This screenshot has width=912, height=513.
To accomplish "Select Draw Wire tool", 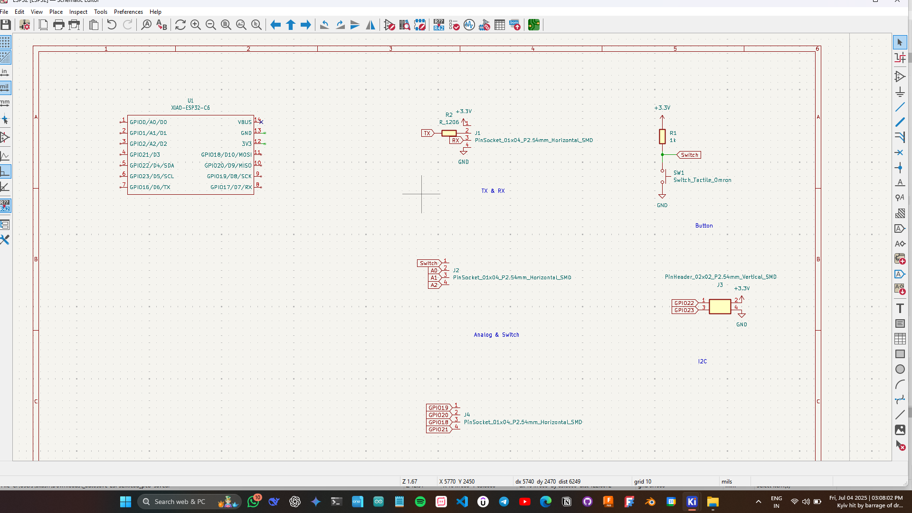I will coord(900,107).
